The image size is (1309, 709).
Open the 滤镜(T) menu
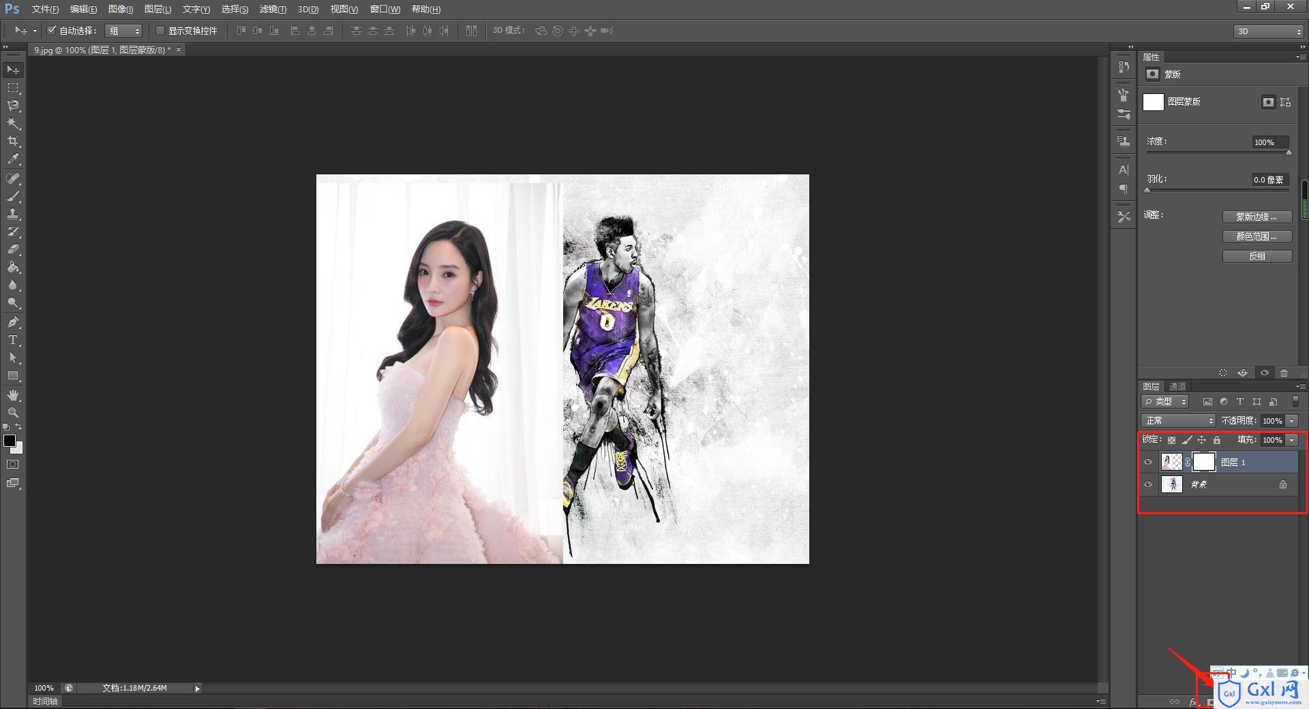pos(273,9)
